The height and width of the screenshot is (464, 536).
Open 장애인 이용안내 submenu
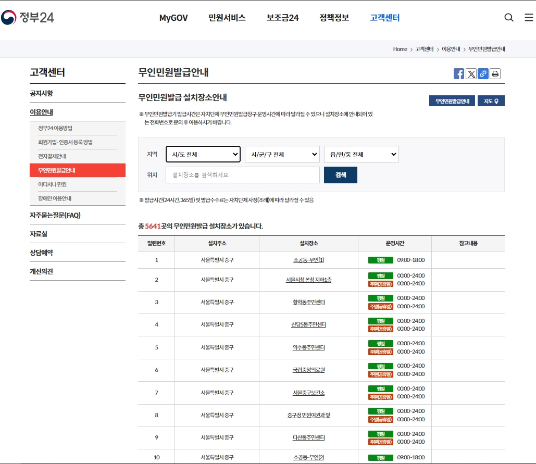click(55, 198)
